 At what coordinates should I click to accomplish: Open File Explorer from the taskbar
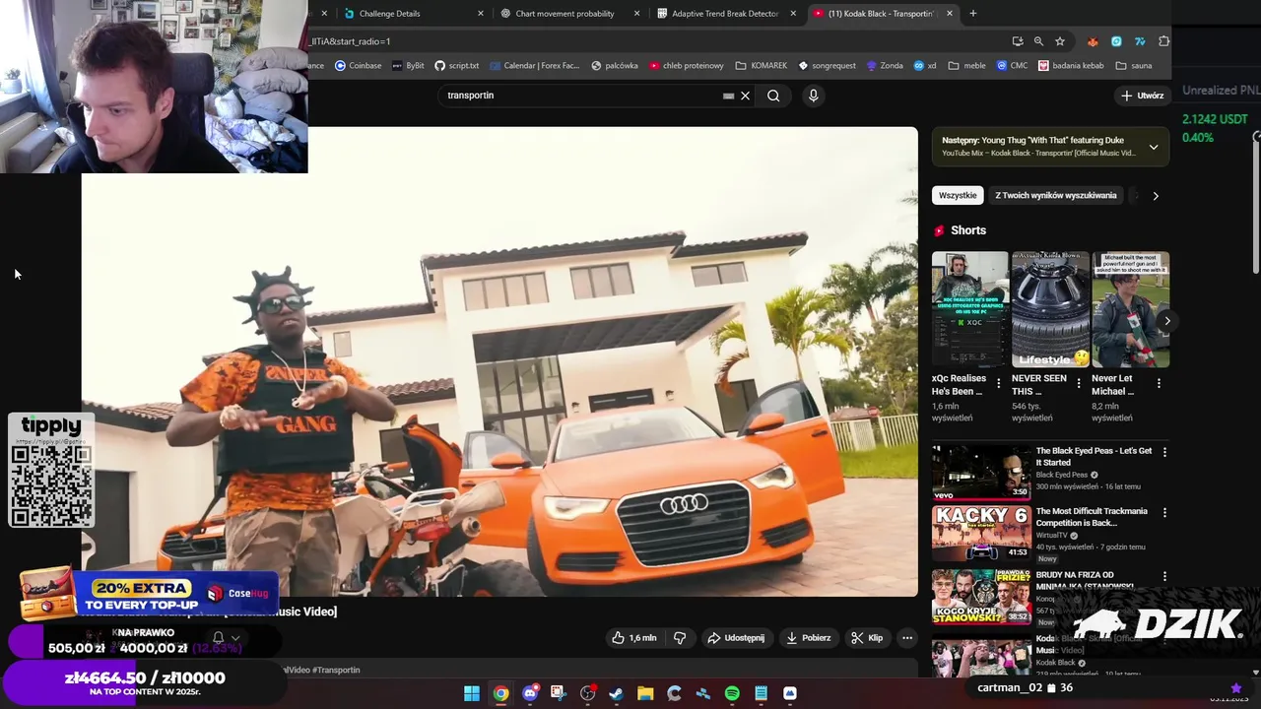[x=645, y=693]
